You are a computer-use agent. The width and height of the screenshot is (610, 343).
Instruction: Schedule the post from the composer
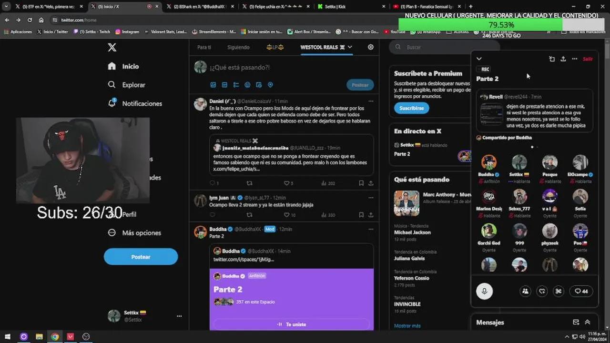click(x=259, y=85)
